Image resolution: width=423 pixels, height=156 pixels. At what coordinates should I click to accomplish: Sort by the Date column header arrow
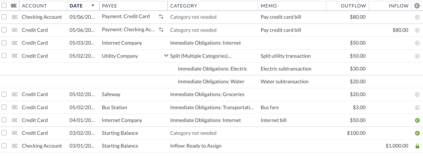point(93,6)
